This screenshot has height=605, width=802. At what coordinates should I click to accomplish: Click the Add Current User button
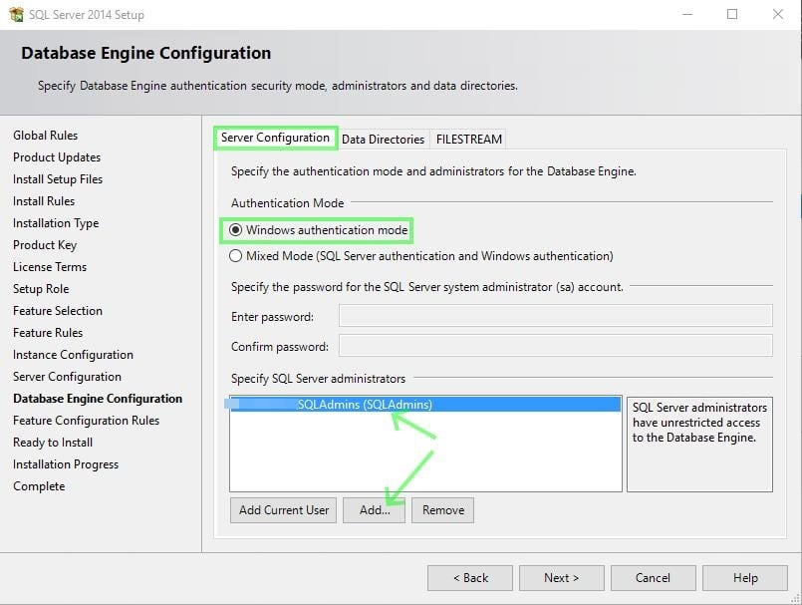click(x=283, y=510)
